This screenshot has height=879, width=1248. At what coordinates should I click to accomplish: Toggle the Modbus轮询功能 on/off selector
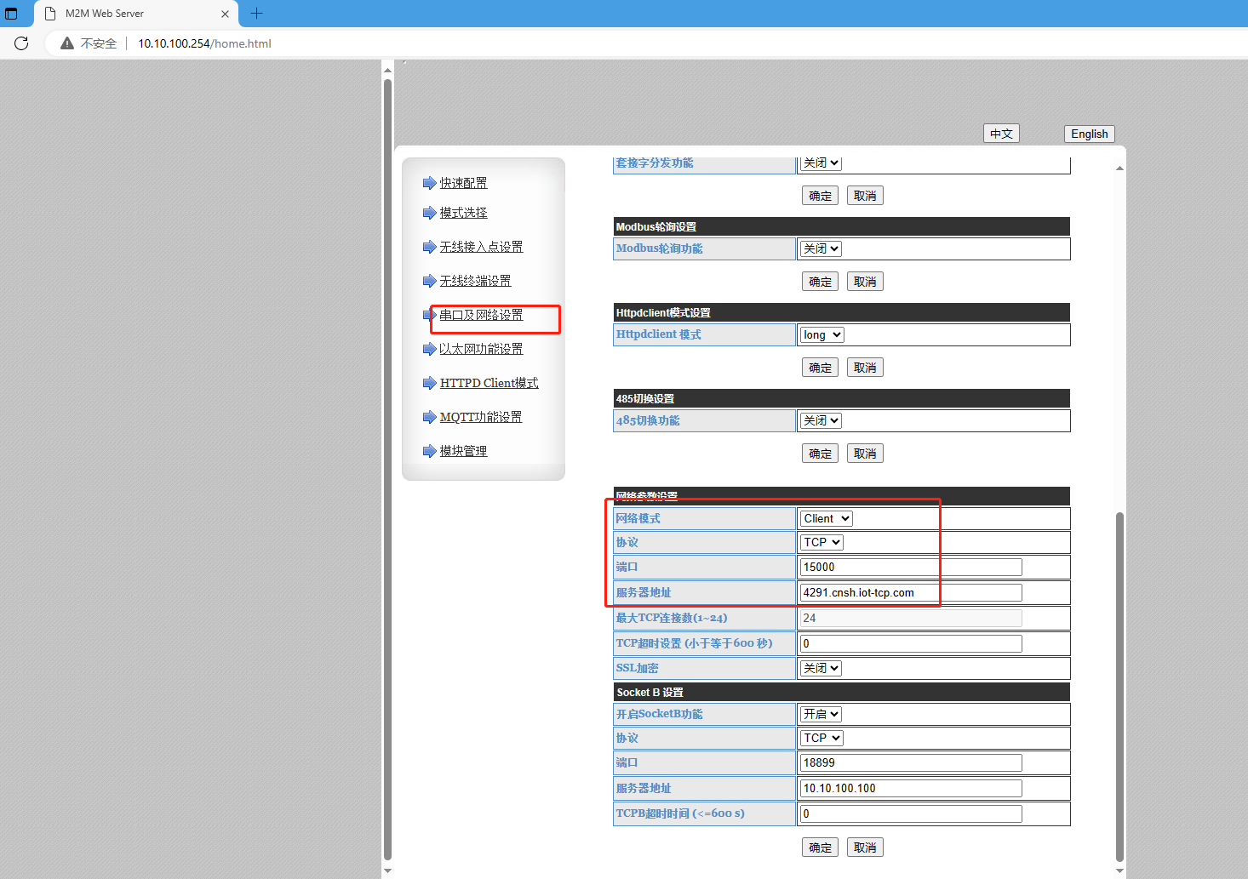(x=821, y=248)
